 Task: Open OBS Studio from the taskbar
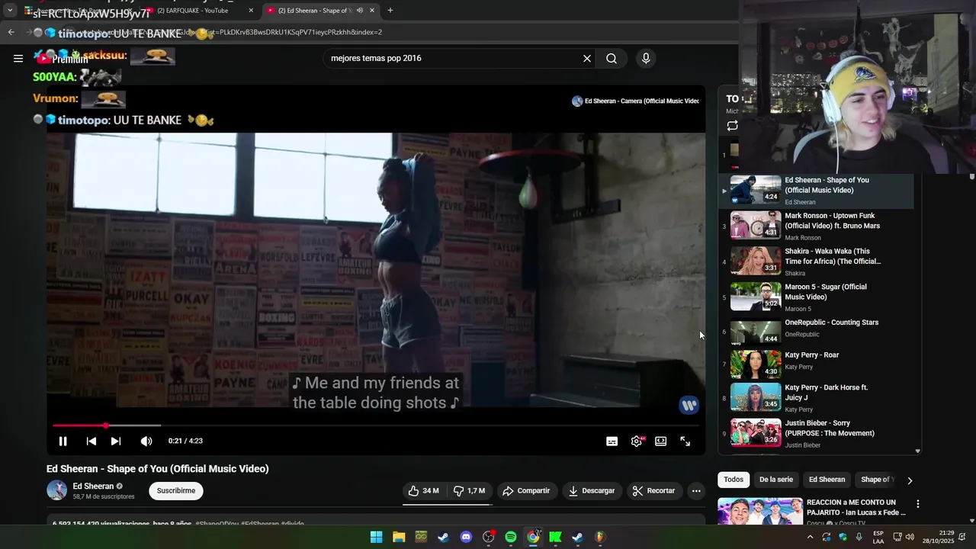click(489, 537)
